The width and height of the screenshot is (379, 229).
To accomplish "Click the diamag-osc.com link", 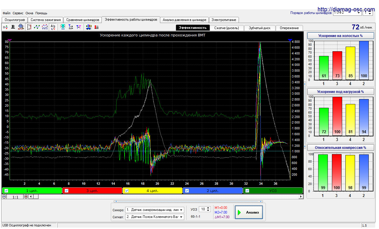I will point(346,9).
